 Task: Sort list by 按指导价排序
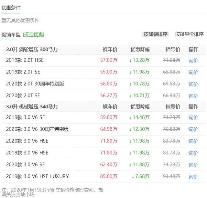coord(189,34)
